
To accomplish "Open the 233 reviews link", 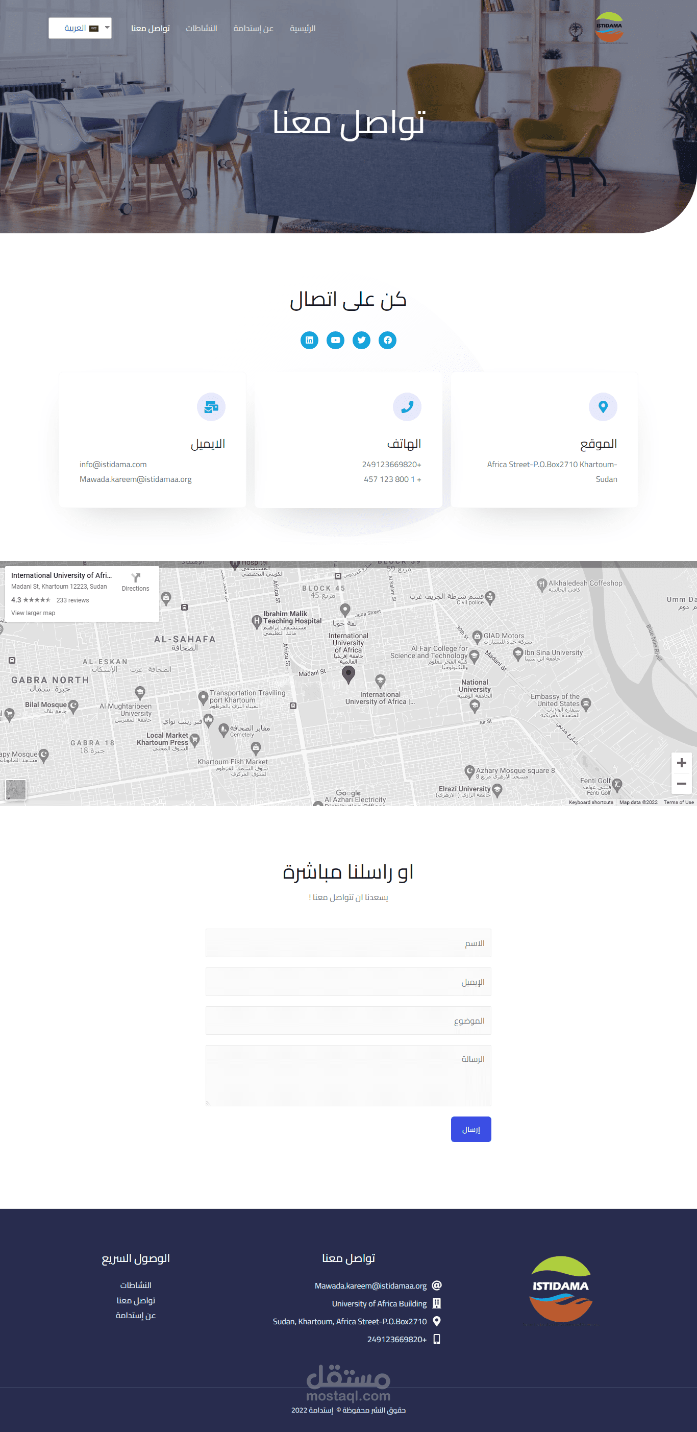I will pyautogui.click(x=73, y=600).
